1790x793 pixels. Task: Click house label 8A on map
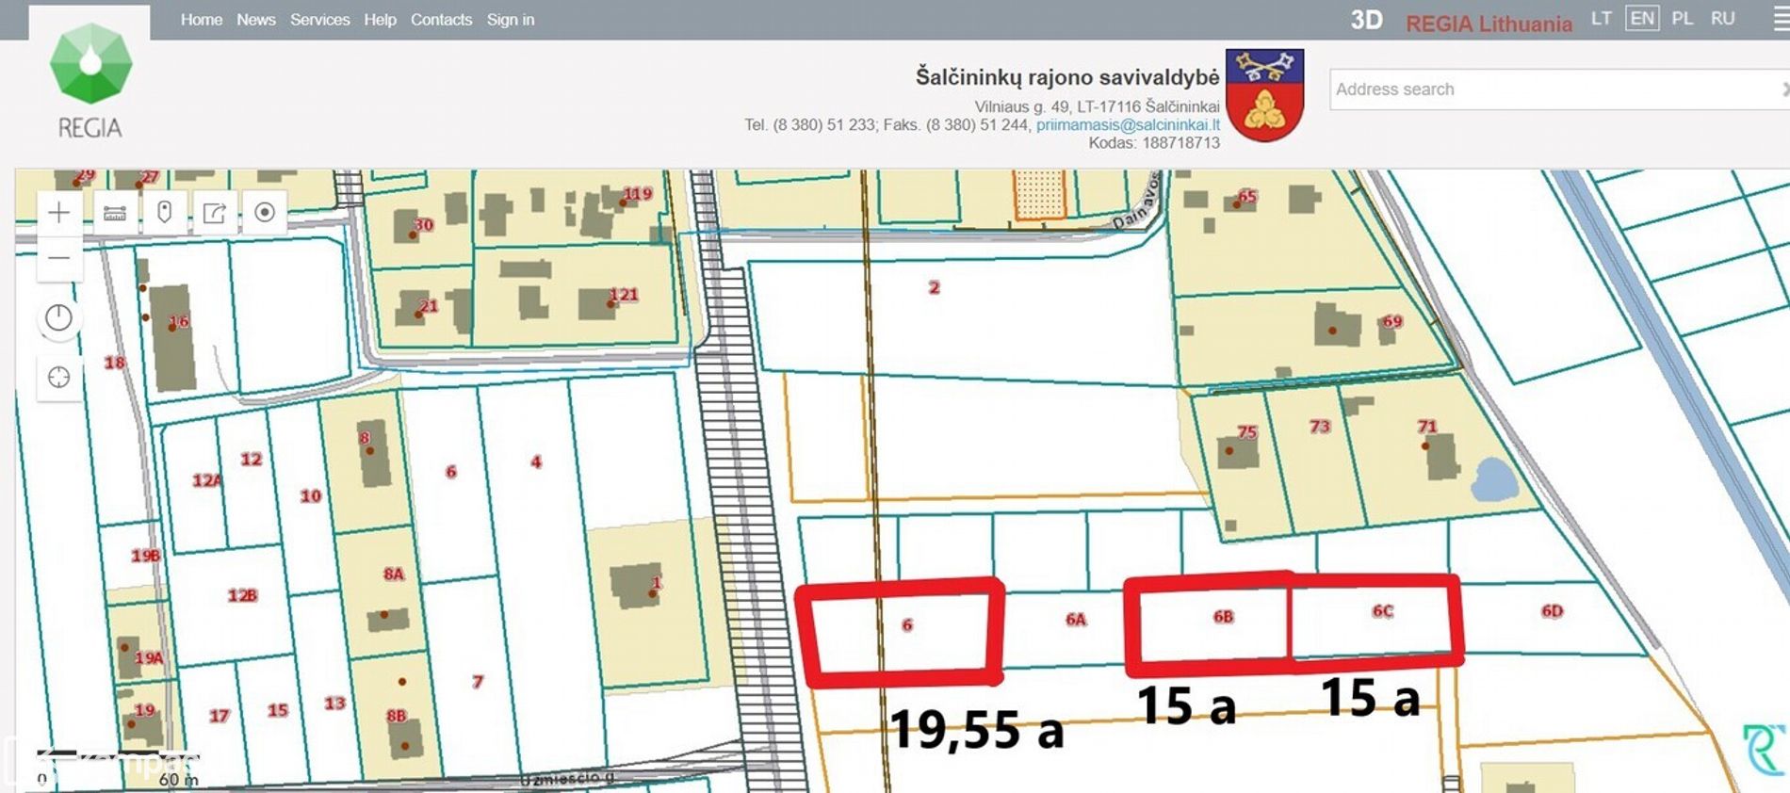tap(394, 575)
